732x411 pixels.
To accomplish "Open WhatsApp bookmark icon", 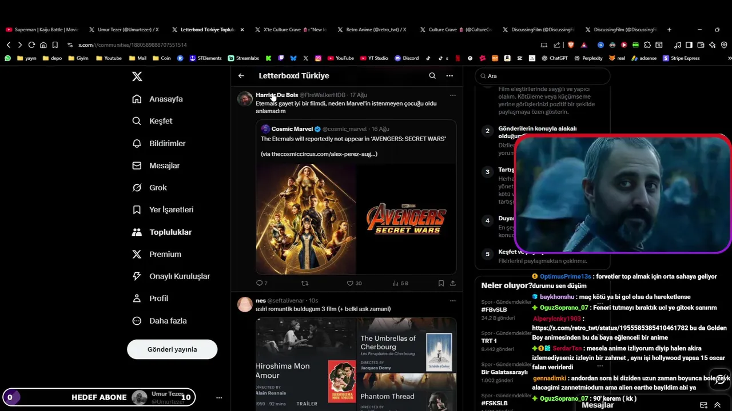I will pos(7,58).
